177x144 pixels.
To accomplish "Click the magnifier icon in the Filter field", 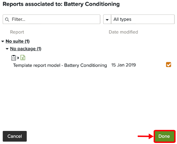I will click(7, 19).
